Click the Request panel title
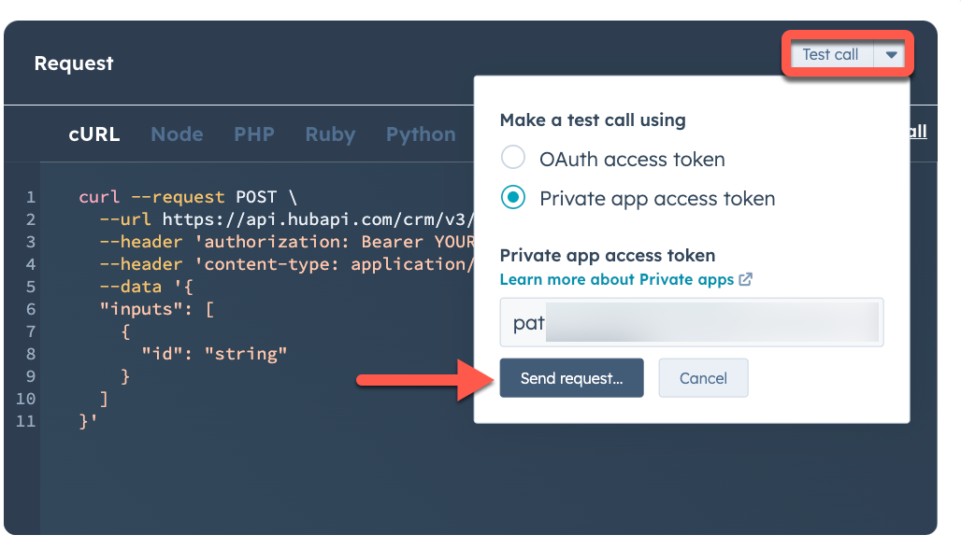961x549 pixels. pos(74,63)
